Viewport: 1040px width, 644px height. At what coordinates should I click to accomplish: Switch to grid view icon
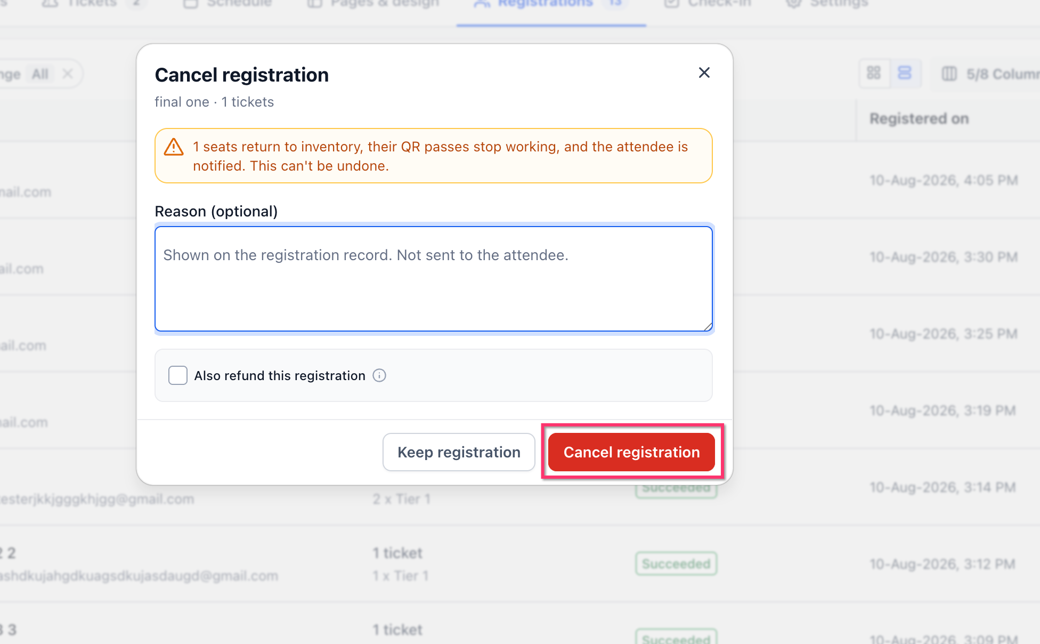[874, 73]
